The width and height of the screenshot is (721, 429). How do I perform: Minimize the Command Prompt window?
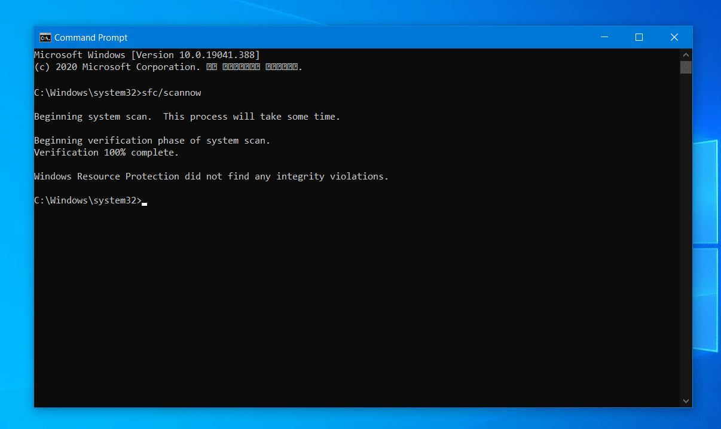(x=604, y=37)
